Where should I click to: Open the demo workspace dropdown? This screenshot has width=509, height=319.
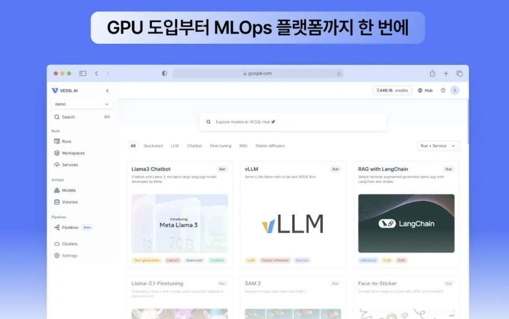pos(81,104)
